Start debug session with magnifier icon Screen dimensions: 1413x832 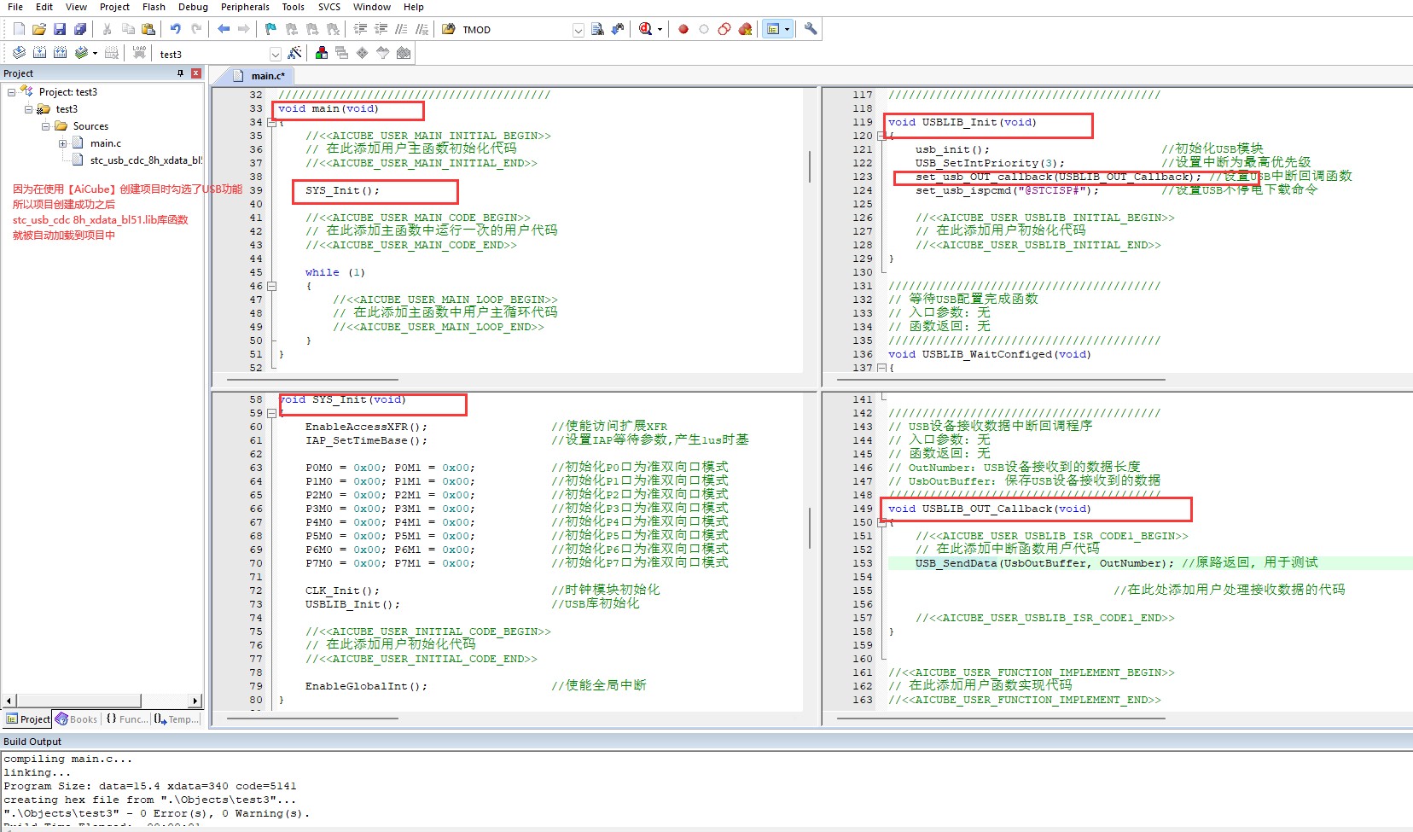[x=646, y=29]
